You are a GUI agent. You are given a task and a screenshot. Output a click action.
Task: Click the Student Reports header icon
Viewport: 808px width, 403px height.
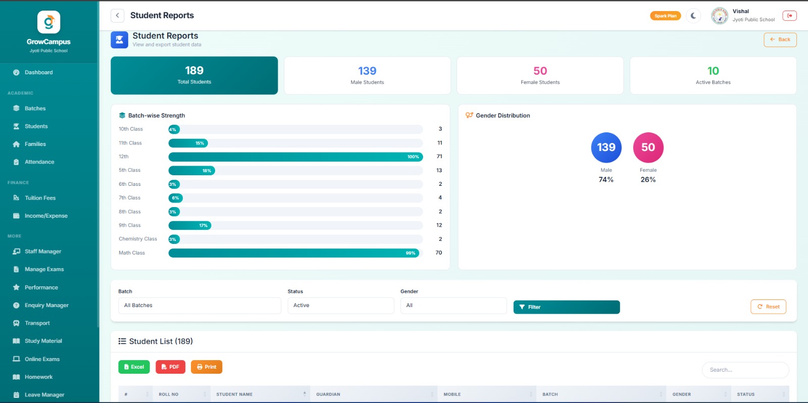coord(119,40)
